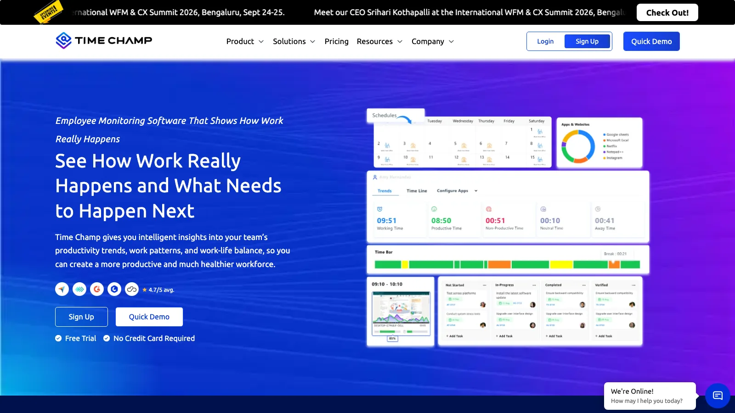Click the Time Champ logo
Viewport: 735px width, 413px height.
104,40
